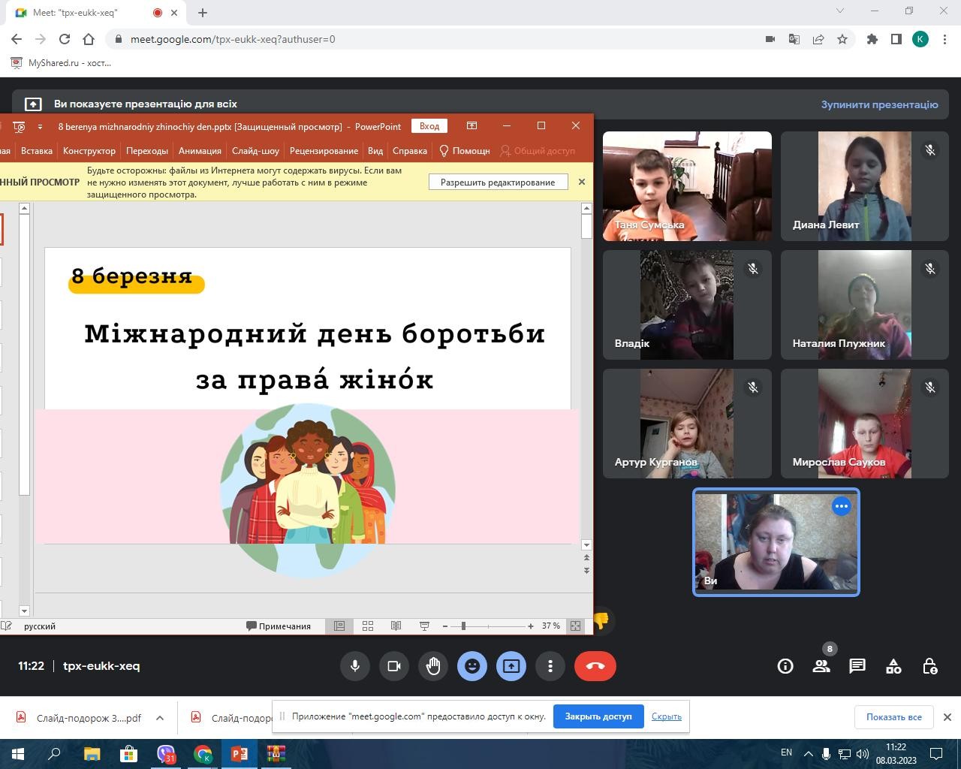
Task: Click Закрыть доступ sharing button
Action: click(x=598, y=716)
